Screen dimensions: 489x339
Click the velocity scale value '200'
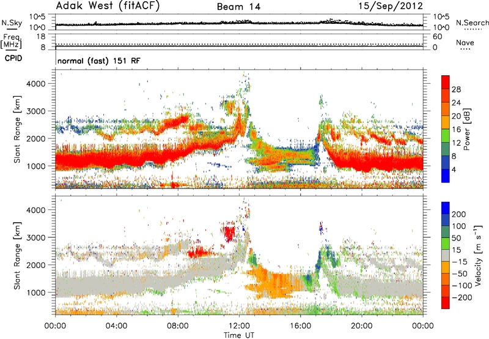[x=459, y=214]
